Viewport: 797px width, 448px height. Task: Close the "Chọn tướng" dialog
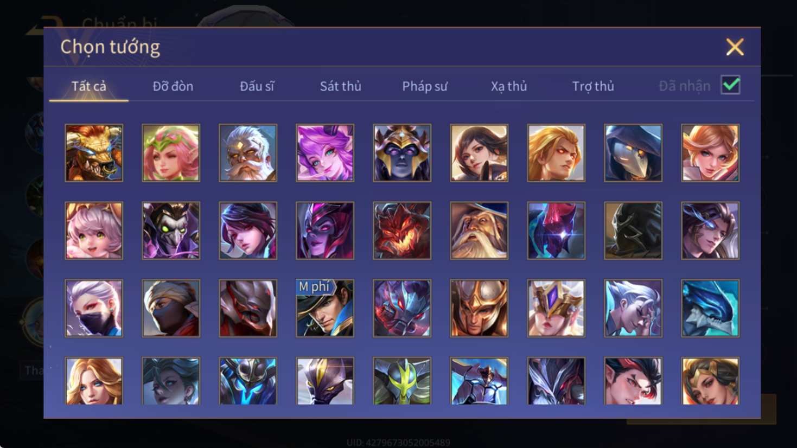[735, 47]
